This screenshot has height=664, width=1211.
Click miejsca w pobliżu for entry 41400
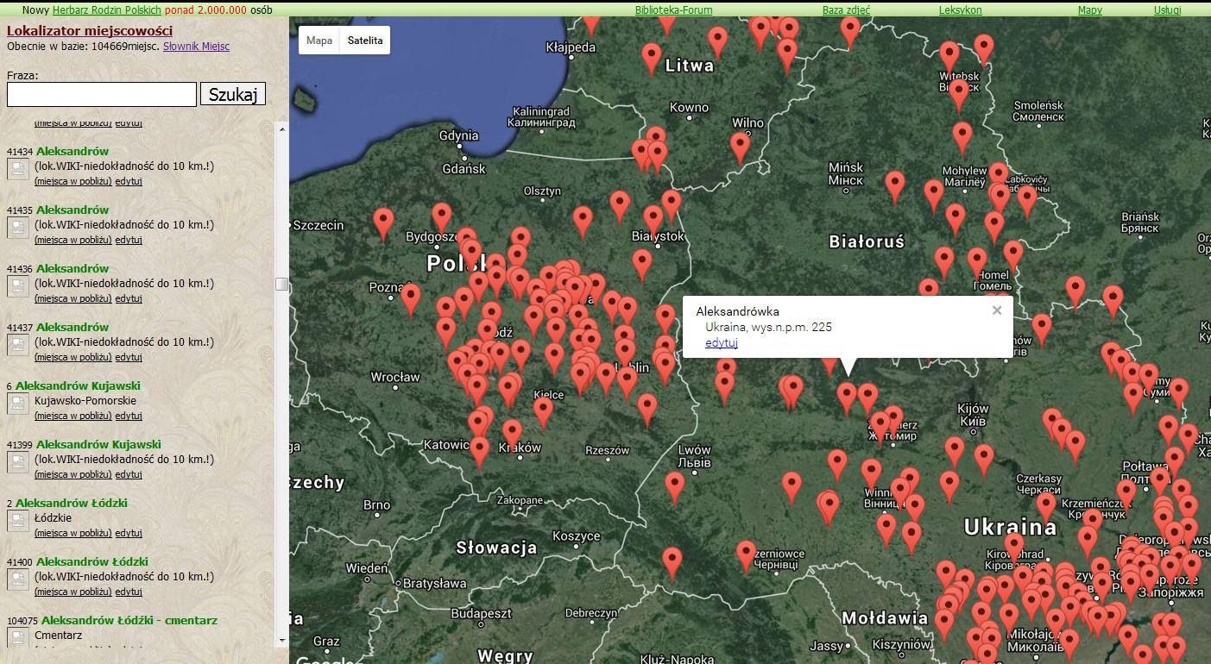click(x=73, y=592)
